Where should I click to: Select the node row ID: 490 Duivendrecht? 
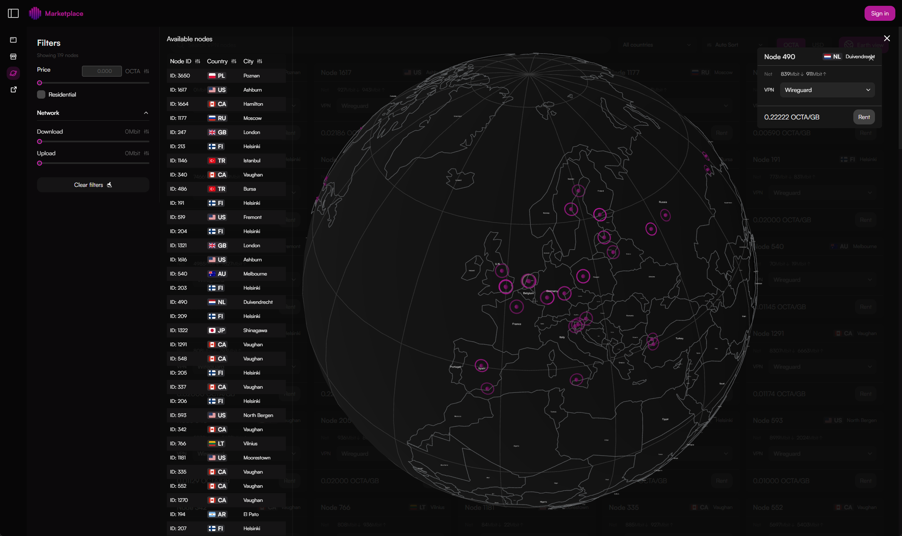pos(227,302)
